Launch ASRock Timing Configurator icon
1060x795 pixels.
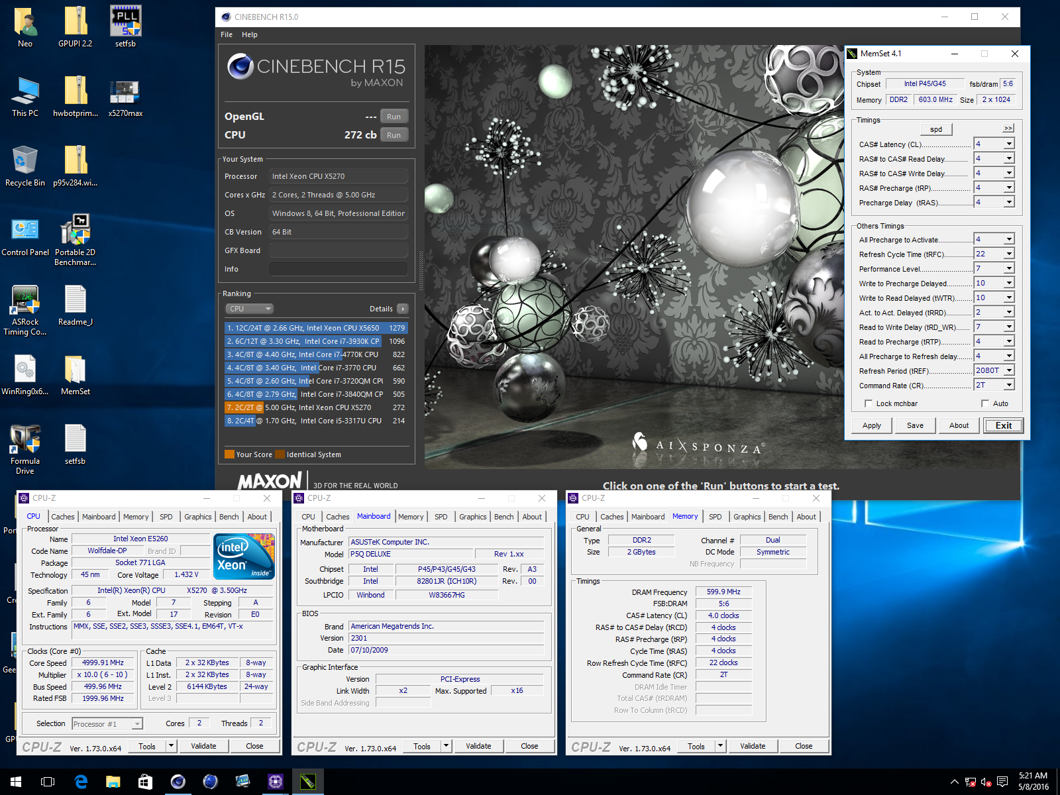(x=25, y=309)
